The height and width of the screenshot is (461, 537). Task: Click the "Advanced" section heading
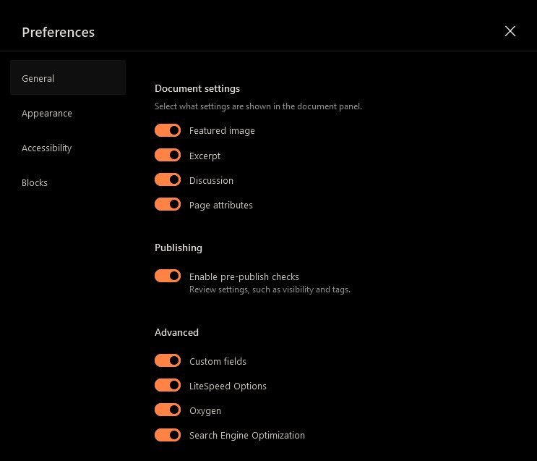tap(176, 332)
